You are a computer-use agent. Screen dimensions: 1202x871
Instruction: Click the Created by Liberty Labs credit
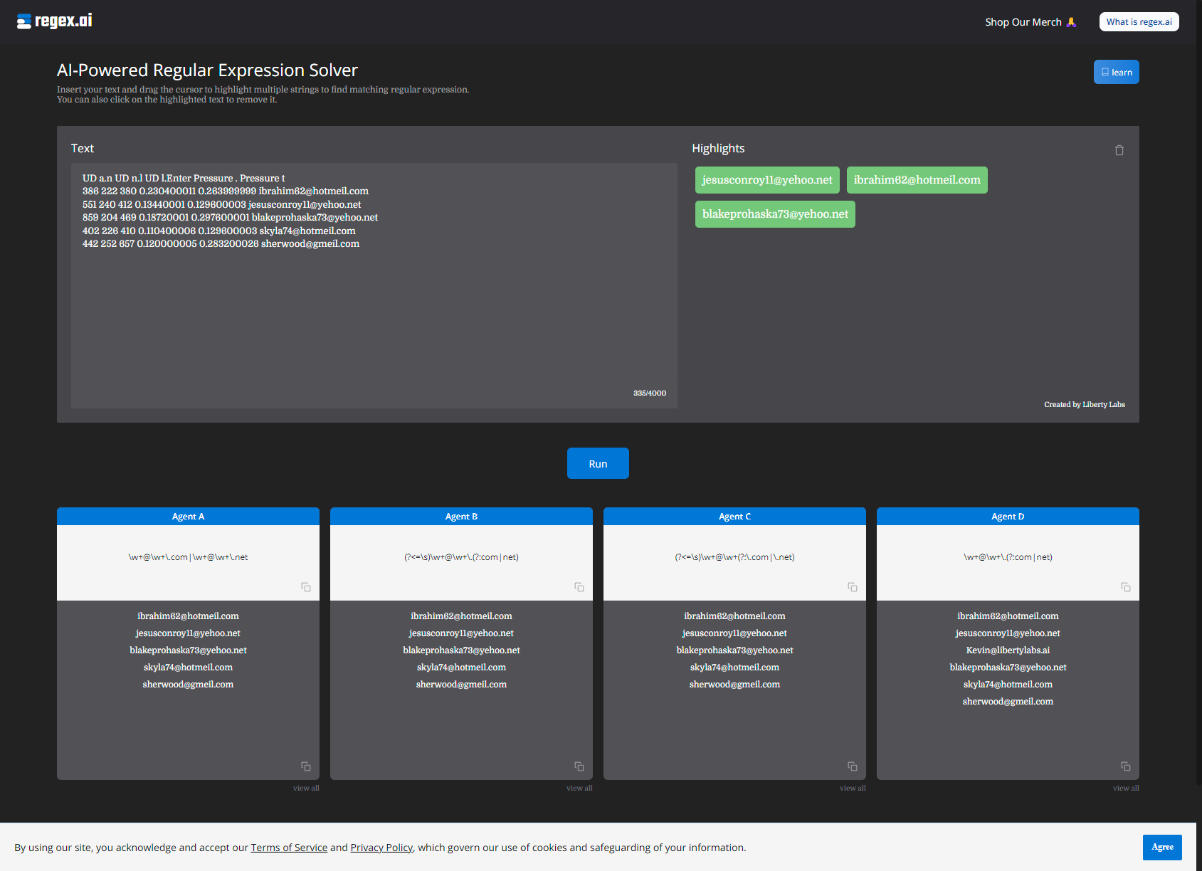pyautogui.click(x=1085, y=404)
